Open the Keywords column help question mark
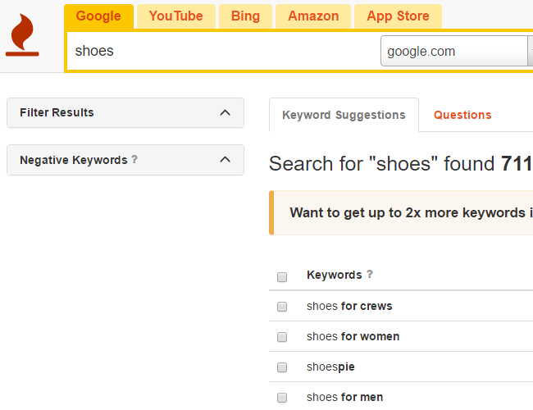The width and height of the screenshot is (533, 410). pos(370,274)
